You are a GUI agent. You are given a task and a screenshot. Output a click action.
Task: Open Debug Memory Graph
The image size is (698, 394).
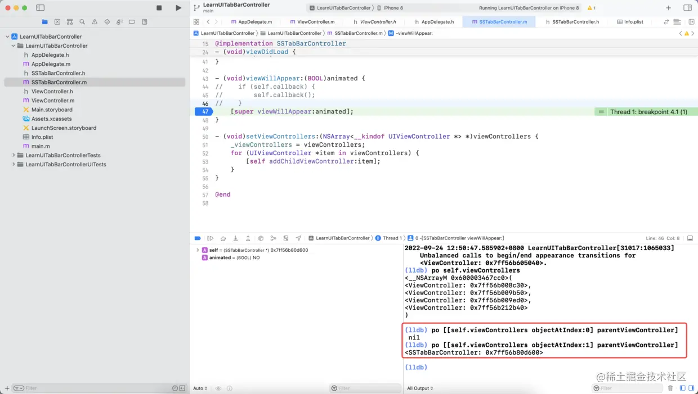tap(273, 238)
